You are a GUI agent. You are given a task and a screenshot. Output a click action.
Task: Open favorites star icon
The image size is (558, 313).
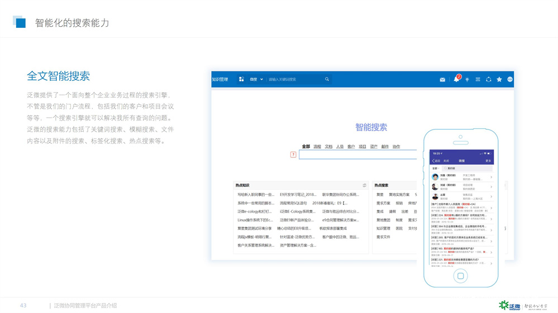(499, 79)
